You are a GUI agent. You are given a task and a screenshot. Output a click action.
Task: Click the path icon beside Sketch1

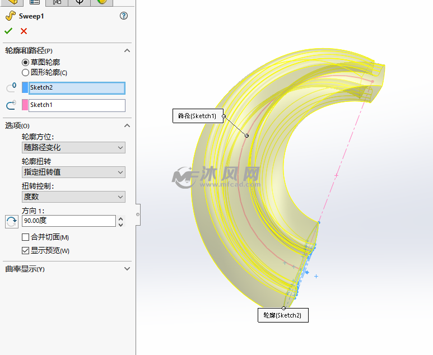pos(11,105)
